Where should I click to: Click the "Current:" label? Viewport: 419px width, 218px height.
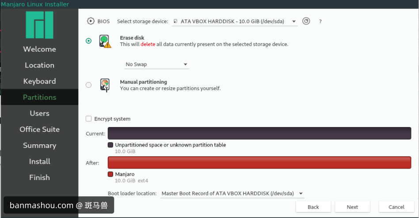pyautogui.click(x=95, y=134)
